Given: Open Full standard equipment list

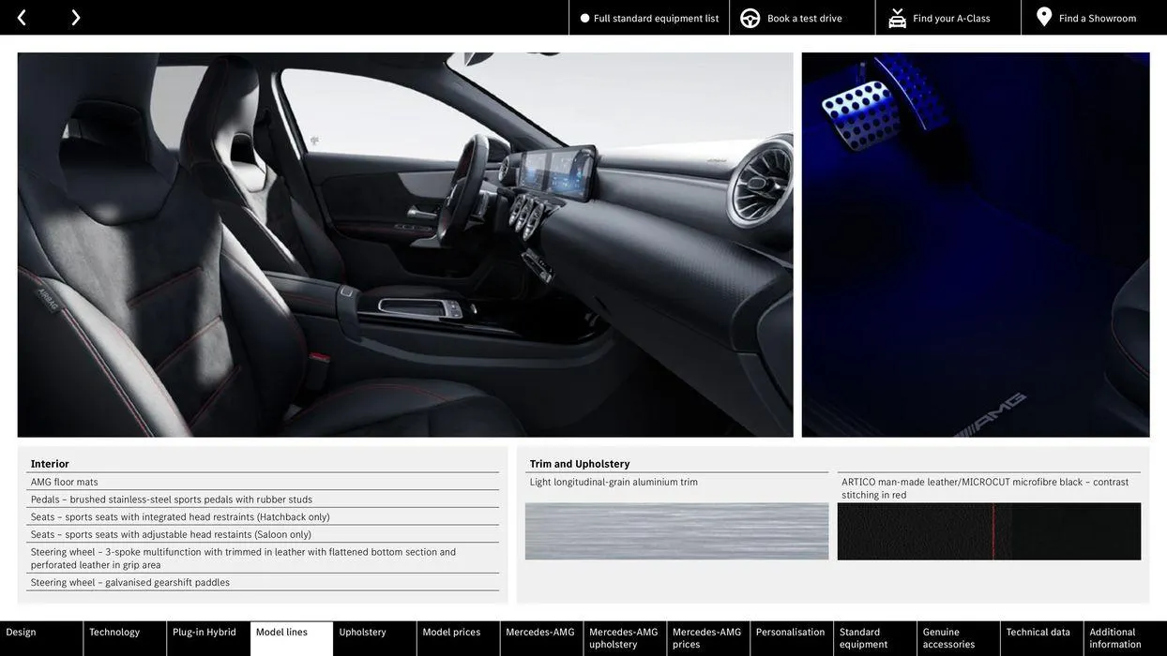Looking at the screenshot, I should click(656, 18).
